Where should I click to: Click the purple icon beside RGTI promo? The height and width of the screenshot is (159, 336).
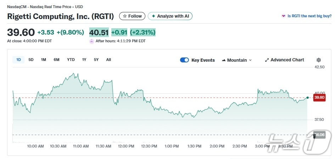tap(284, 16)
